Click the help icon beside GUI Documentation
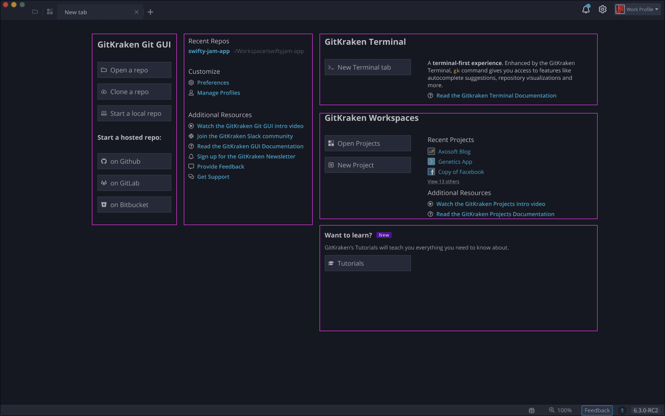This screenshot has height=416, width=665. (191, 146)
